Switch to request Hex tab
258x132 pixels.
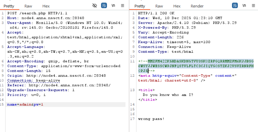point(46,6)
